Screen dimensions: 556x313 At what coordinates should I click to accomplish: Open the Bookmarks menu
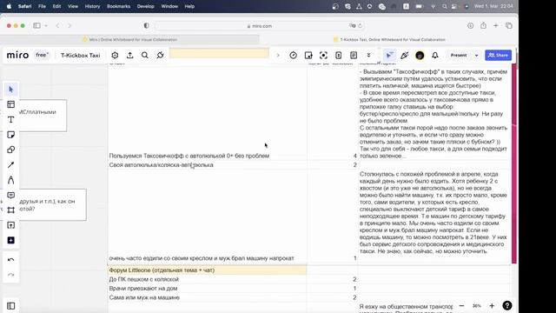118,6
